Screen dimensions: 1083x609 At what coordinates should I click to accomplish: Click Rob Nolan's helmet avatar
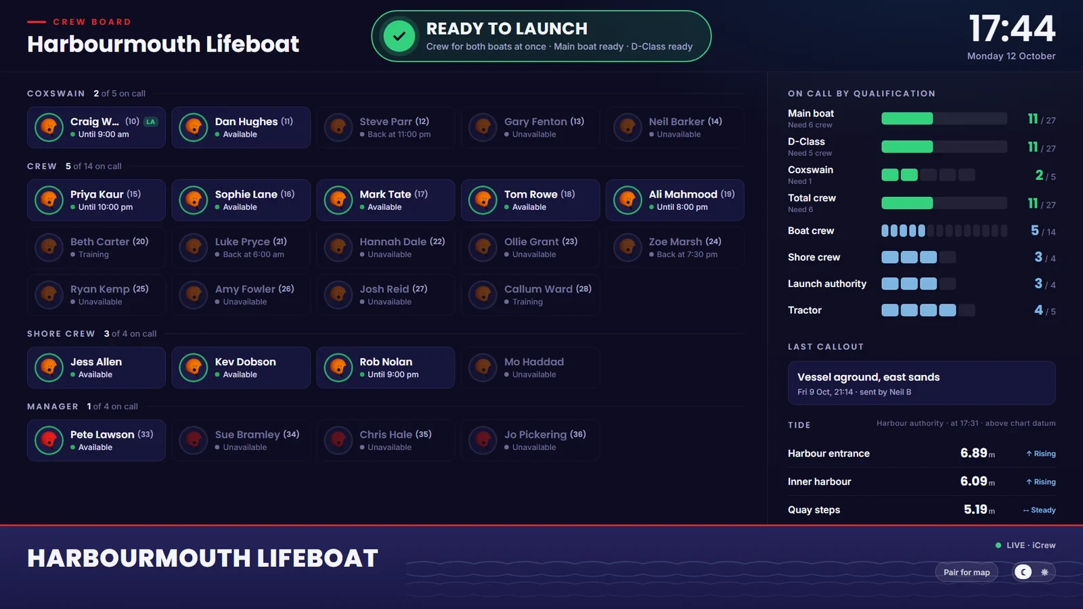coord(338,367)
